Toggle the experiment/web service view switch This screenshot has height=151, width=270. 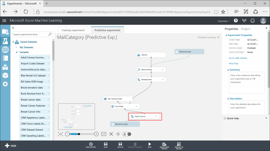(127, 134)
